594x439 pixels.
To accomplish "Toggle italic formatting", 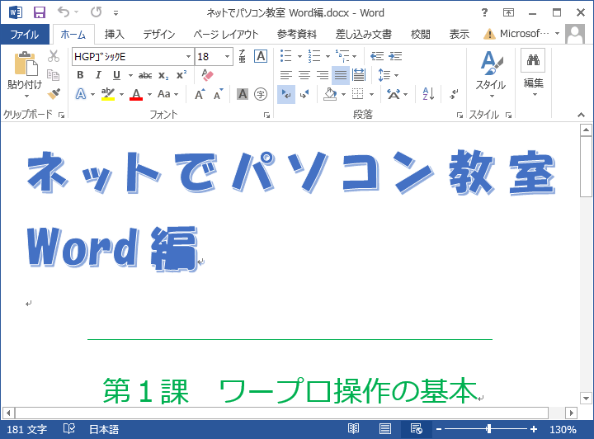I will 98,75.
